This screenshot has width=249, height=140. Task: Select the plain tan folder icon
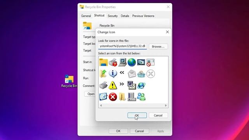coord(122,97)
